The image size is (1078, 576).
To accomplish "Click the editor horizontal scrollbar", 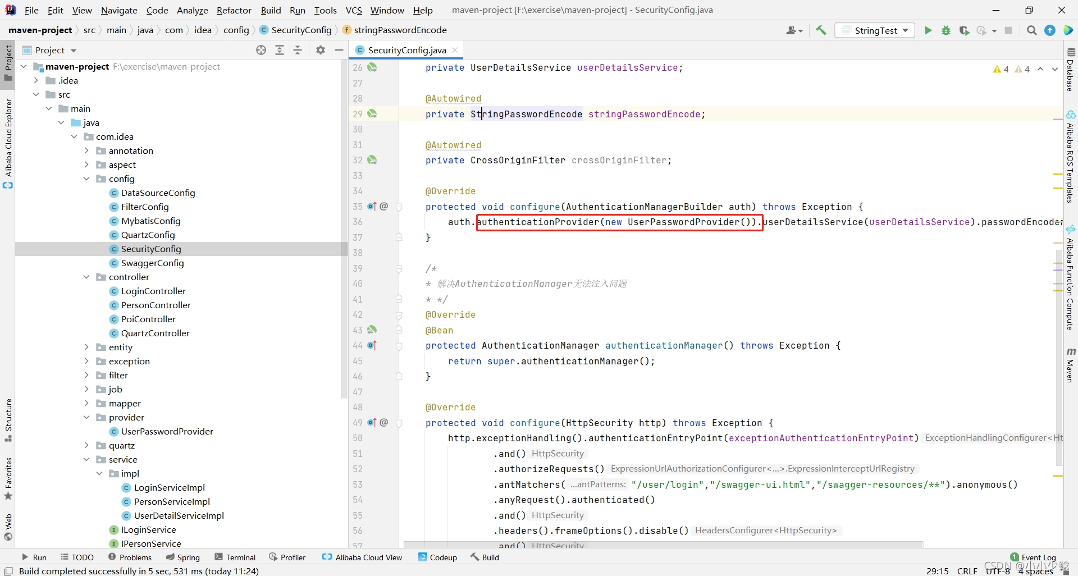I will 663,545.
